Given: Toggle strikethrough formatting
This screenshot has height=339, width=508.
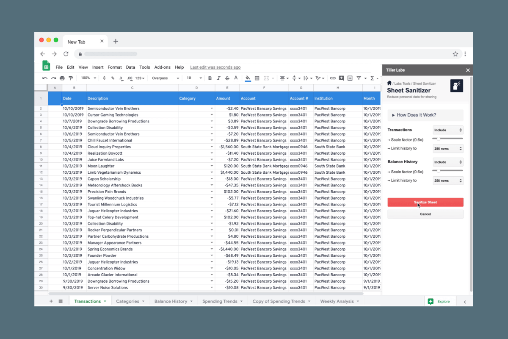Looking at the screenshot, I should coord(227,78).
